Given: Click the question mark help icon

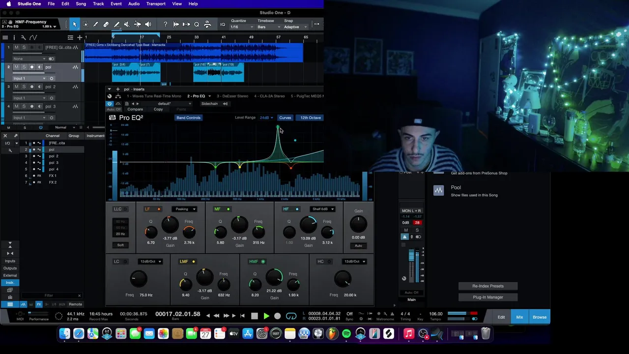Looking at the screenshot, I should click(165, 24).
